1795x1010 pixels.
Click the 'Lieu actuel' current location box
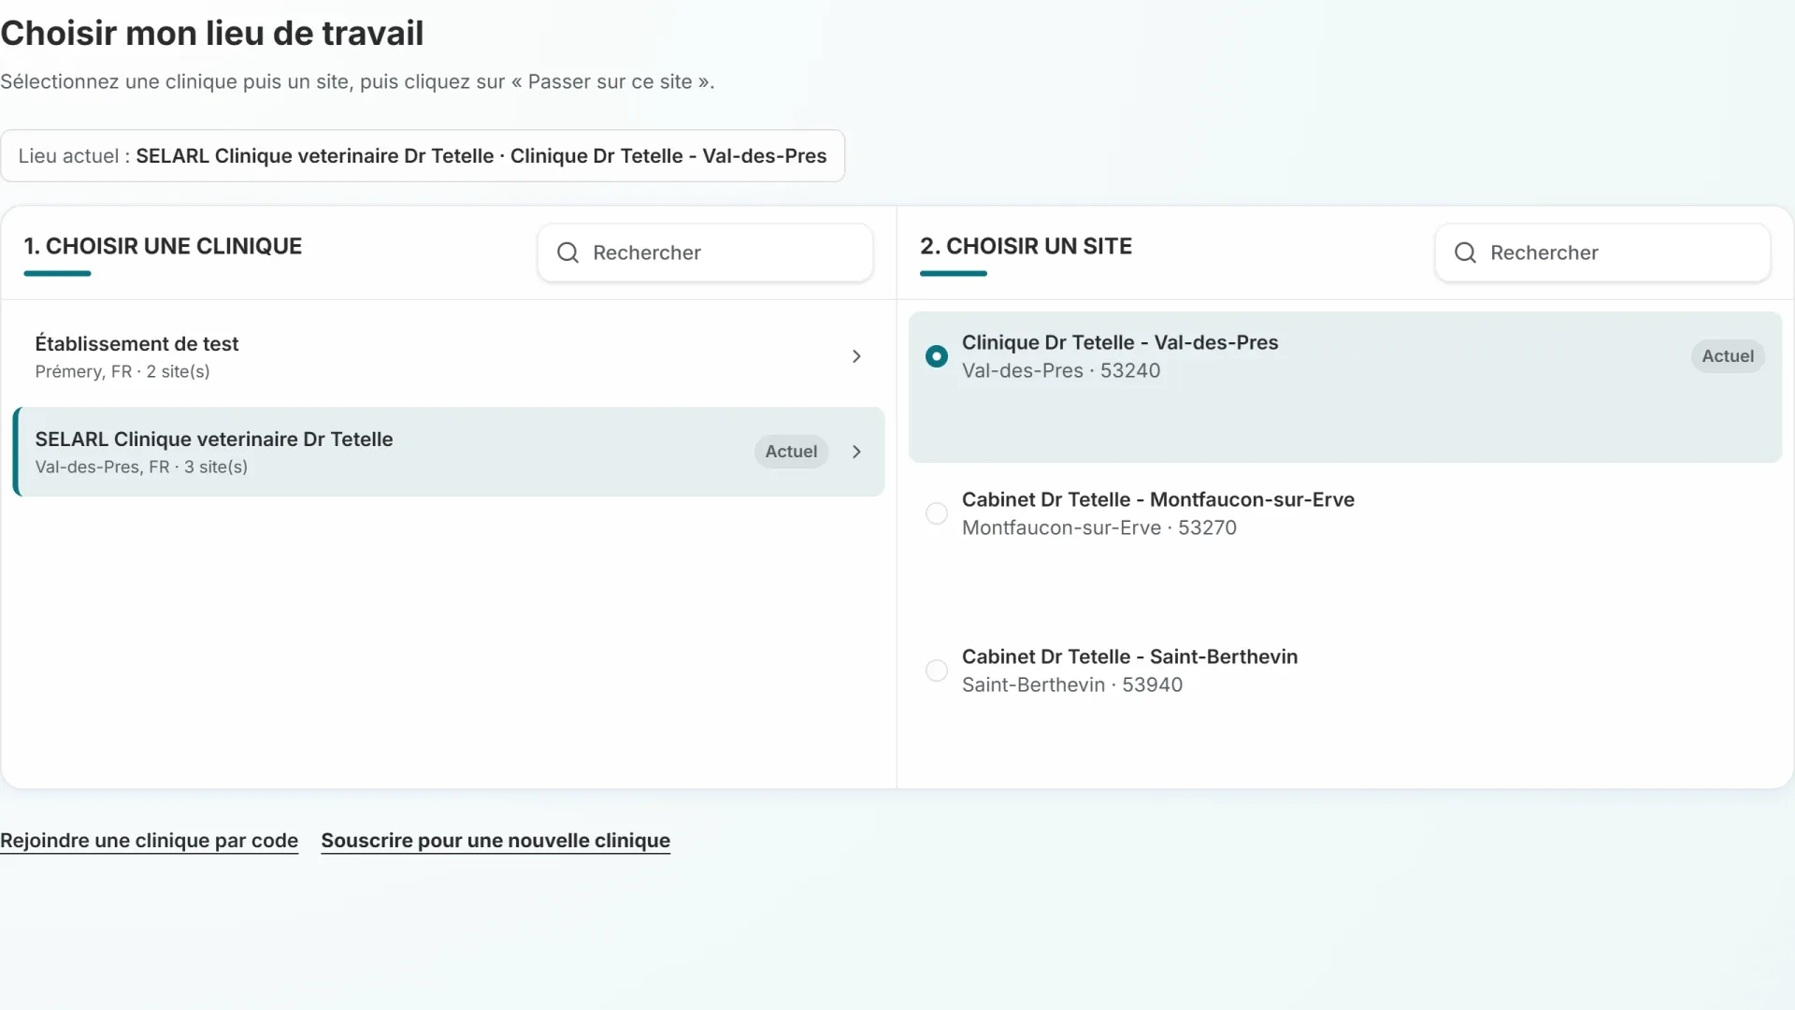[x=423, y=156]
